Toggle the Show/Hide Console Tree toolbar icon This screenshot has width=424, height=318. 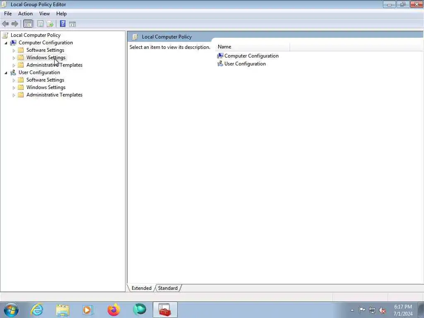28,24
